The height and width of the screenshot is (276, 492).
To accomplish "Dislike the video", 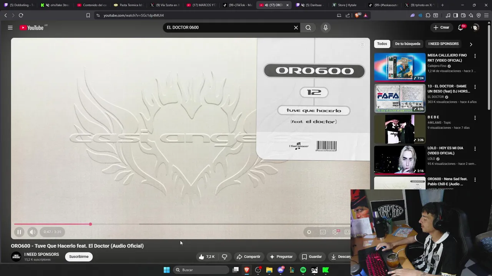I will (x=225, y=257).
